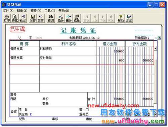This screenshot has height=127, width=168.
Task: Discard changes with 放弃 icon
Action: pos(41,18)
